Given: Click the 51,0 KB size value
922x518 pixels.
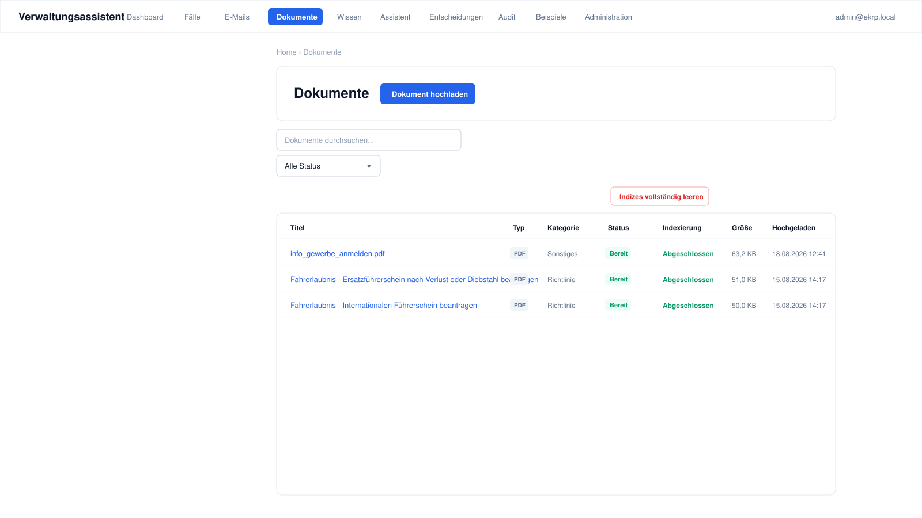Looking at the screenshot, I should pos(744,280).
